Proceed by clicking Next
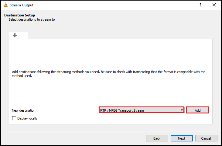 tap(182, 138)
